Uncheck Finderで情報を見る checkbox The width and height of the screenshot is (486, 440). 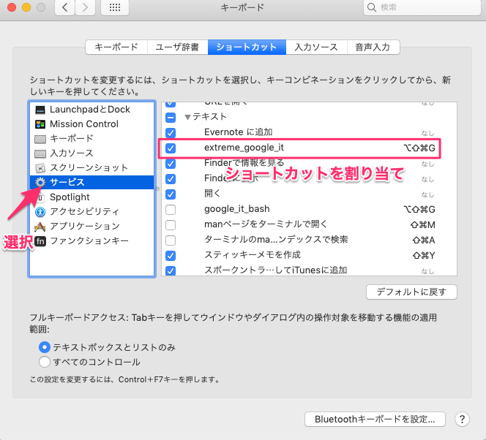[x=171, y=164]
